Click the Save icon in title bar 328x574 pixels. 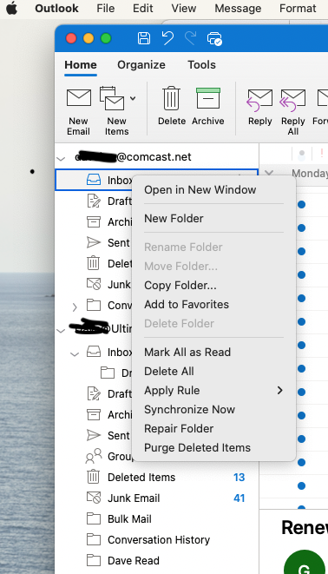coord(144,38)
